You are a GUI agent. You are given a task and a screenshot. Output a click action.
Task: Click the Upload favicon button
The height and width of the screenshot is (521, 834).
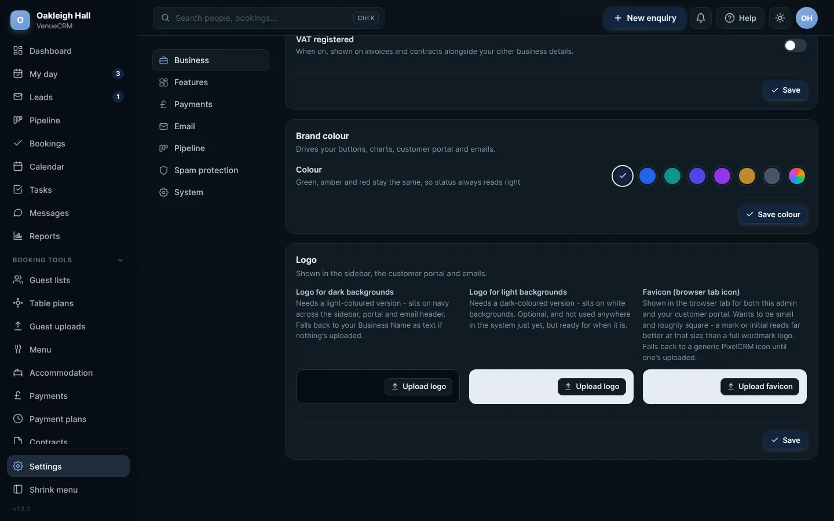759,387
